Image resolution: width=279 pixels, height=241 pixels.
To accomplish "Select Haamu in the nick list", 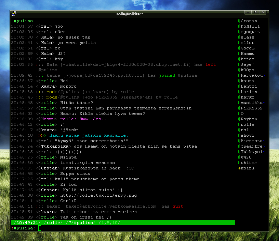I will pos(248,54).
